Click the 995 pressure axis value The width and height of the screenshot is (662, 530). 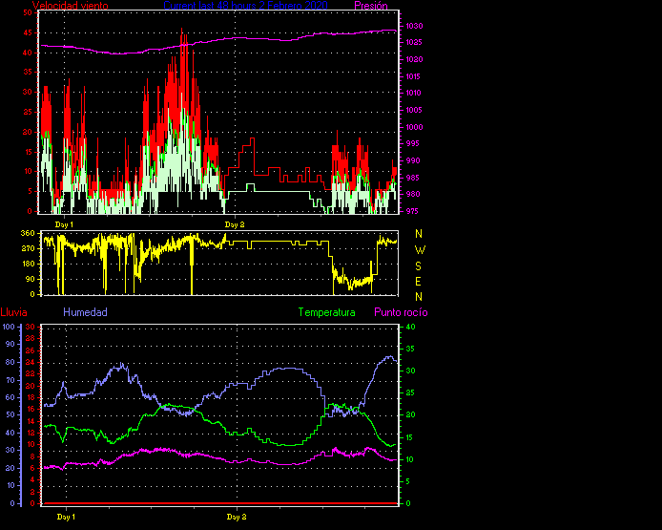click(x=413, y=143)
